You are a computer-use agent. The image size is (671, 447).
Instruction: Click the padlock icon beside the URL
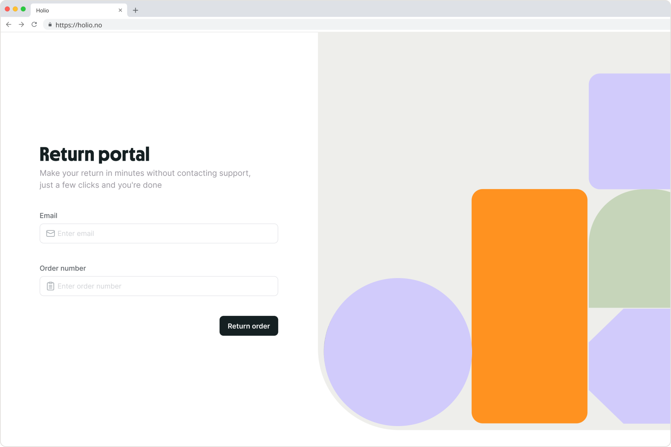(50, 25)
